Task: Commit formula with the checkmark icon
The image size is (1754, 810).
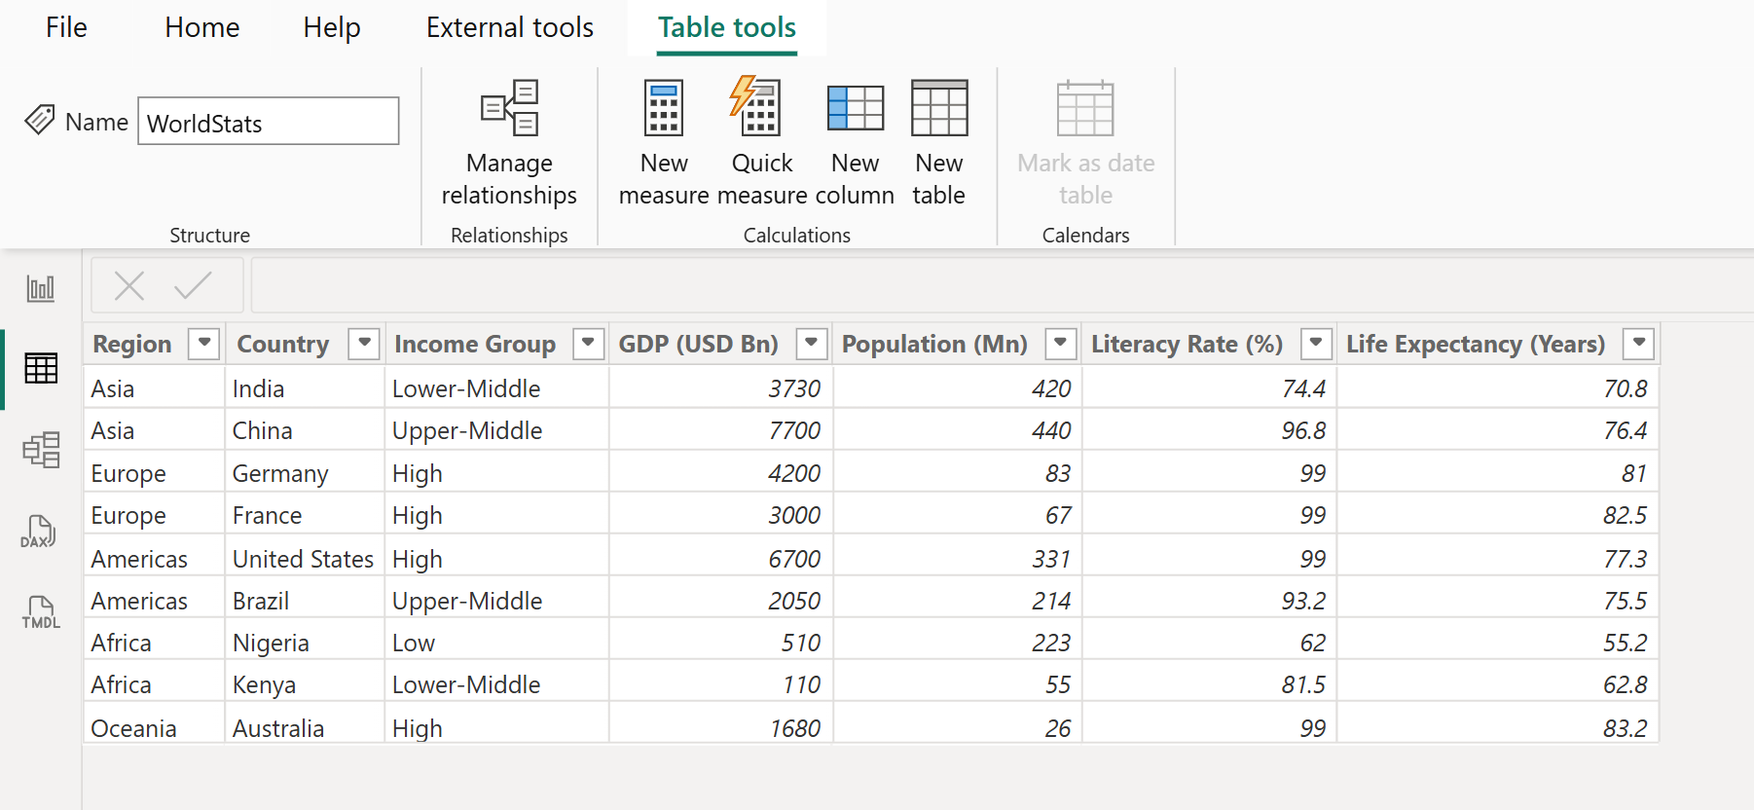Action: (193, 286)
